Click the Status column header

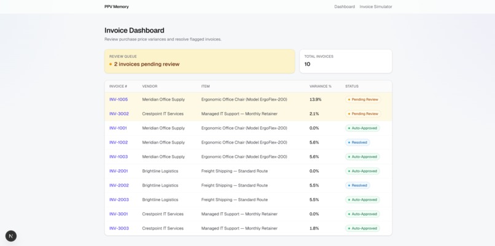click(x=352, y=86)
